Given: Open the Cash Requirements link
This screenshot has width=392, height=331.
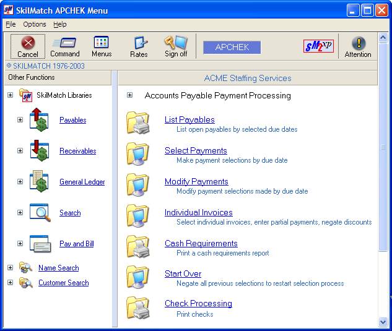Looking at the screenshot, I should pos(201,244).
